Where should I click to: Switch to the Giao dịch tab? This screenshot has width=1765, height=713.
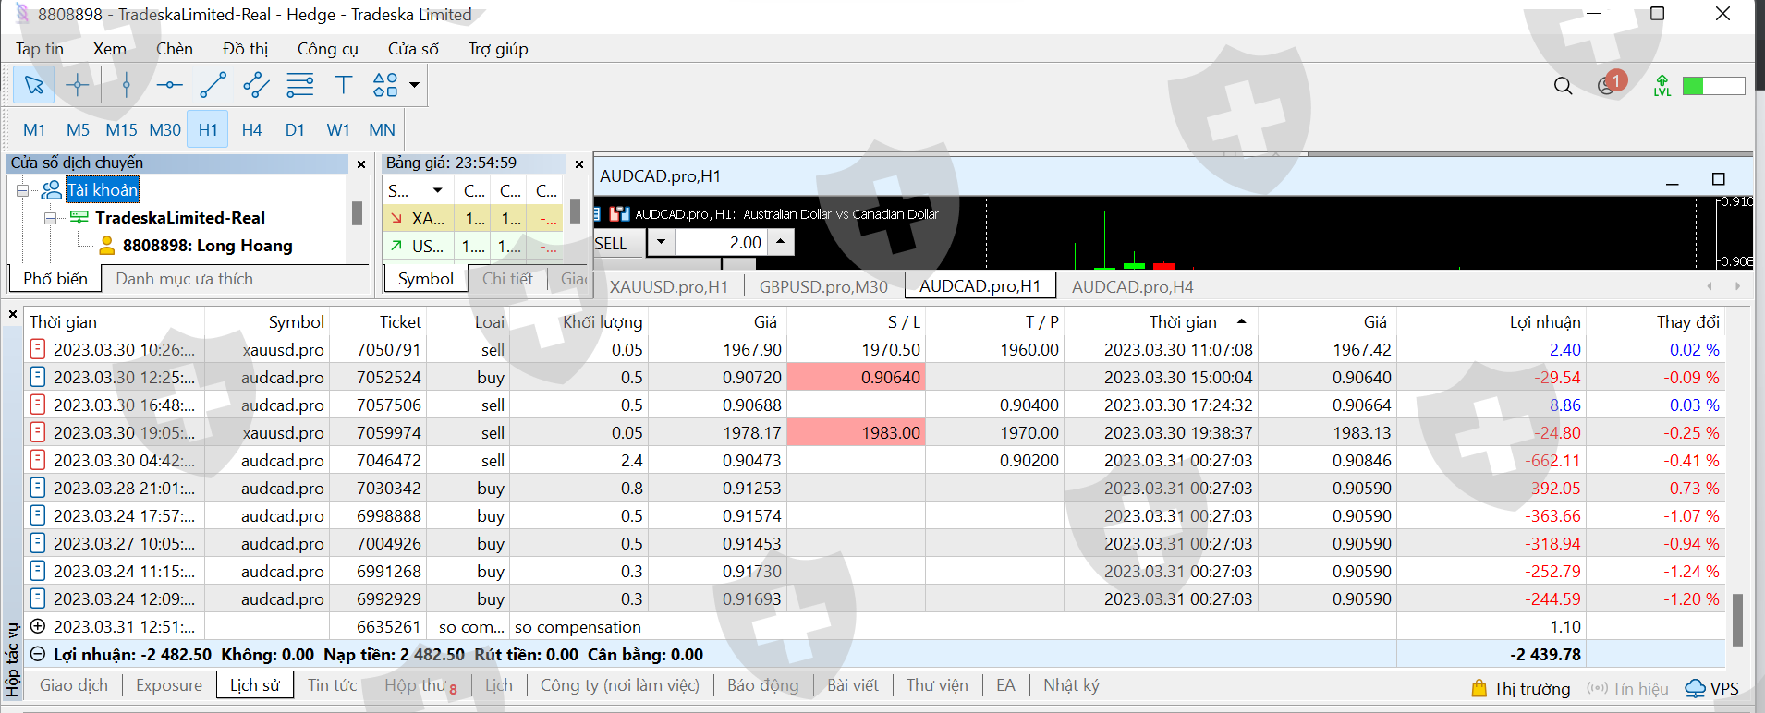coord(74,685)
